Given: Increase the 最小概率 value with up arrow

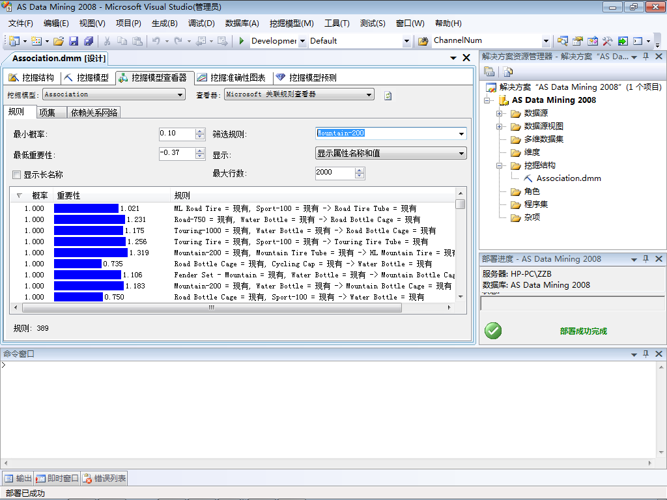Looking at the screenshot, I should pos(200,132).
